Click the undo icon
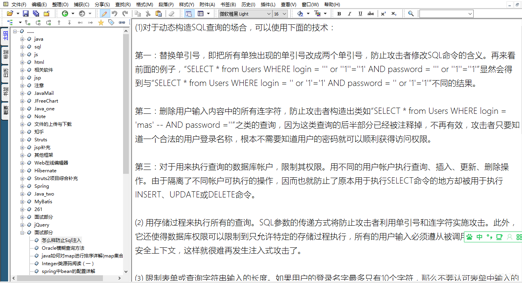This screenshot has height=283, width=522. coord(115,13)
